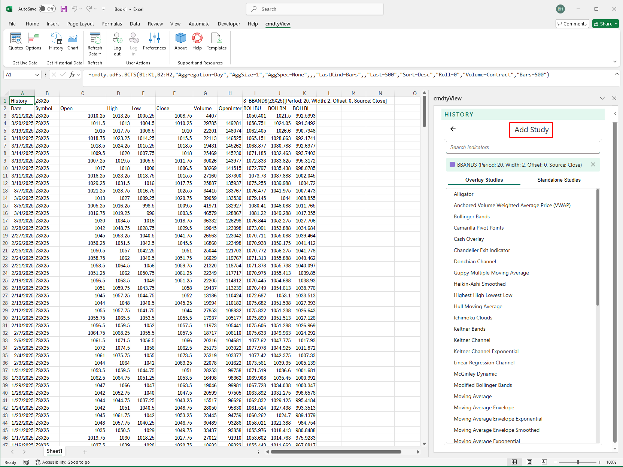The height and width of the screenshot is (467, 623).
Task: Click the BH account avatar
Action: [x=560, y=9]
